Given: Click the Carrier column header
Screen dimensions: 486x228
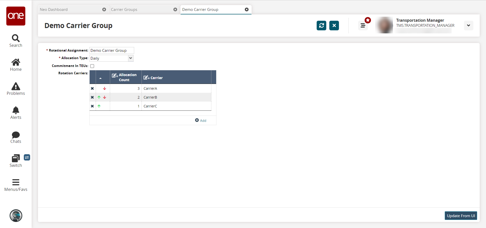Looking at the screenshot, I should click(x=176, y=77).
